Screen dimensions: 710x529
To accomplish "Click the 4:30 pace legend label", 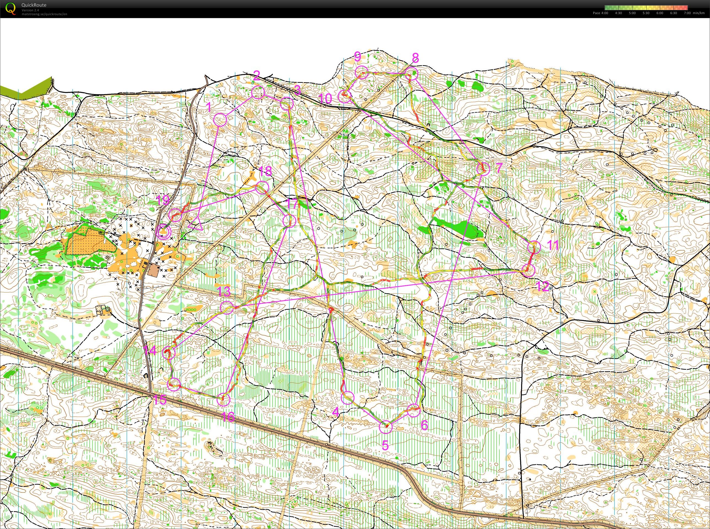I will click(618, 13).
